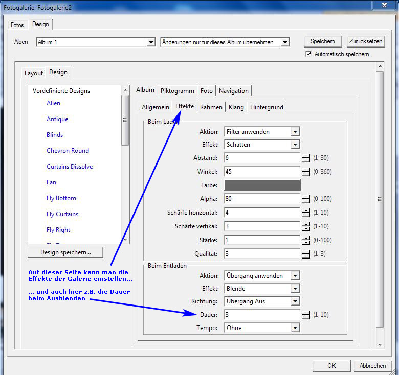Expand the Tempo Ohne dropdown

(x=295, y=328)
